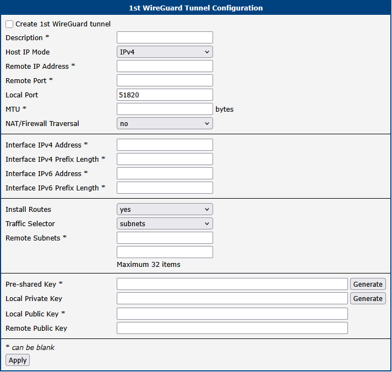Click the 'Remote Public Key' label
Screen dimensions: 392x372
coord(36,329)
